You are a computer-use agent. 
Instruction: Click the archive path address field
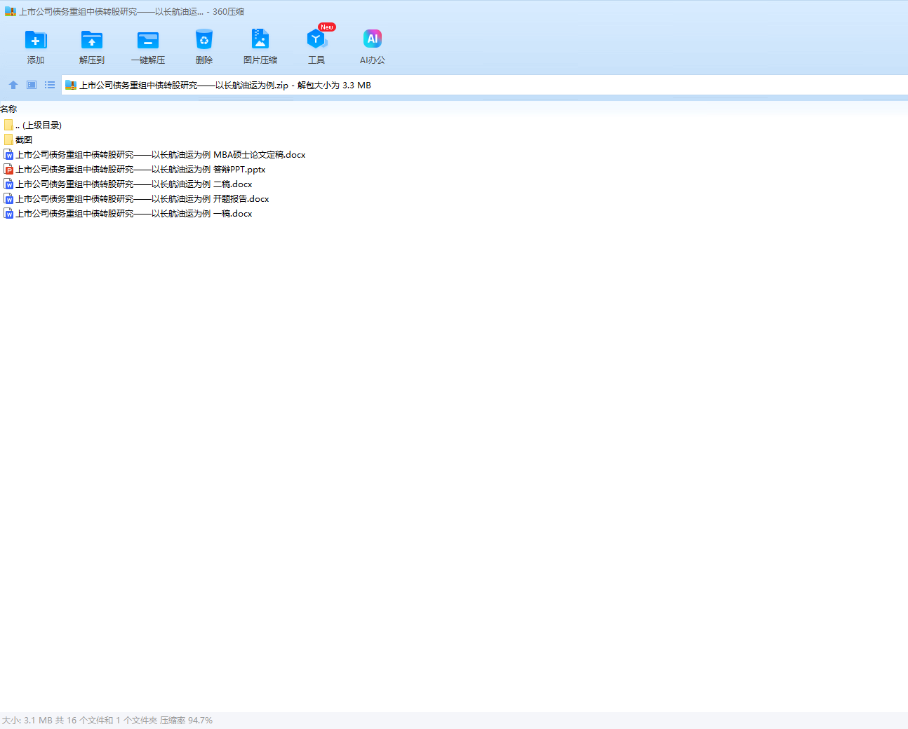(484, 86)
